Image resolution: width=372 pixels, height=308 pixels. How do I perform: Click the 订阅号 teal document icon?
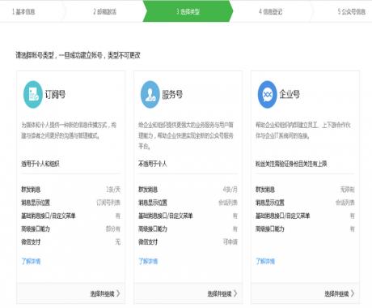pos(33,95)
